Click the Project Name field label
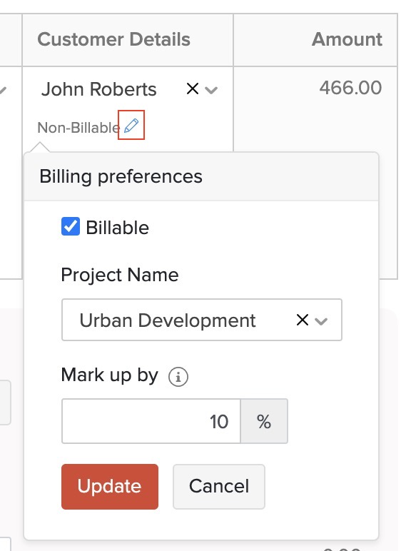The width and height of the screenshot is (401, 551). (x=120, y=275)
